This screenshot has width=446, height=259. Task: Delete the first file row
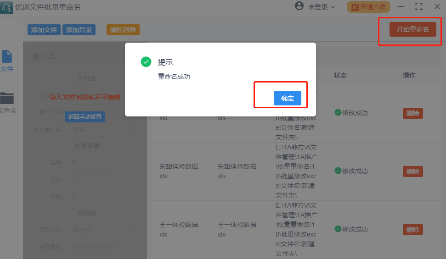click(412, 113)
